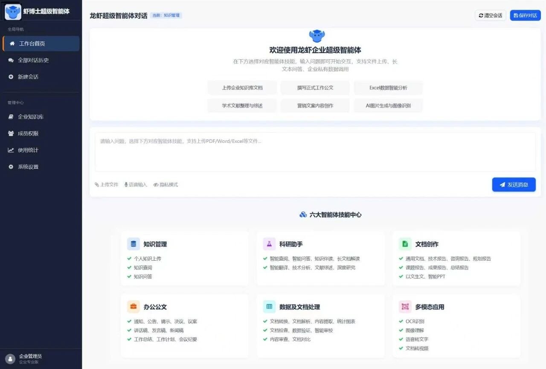546x369 pixels.
Task: Click the users icon beside 成员权限
Action: pos(11,134)
